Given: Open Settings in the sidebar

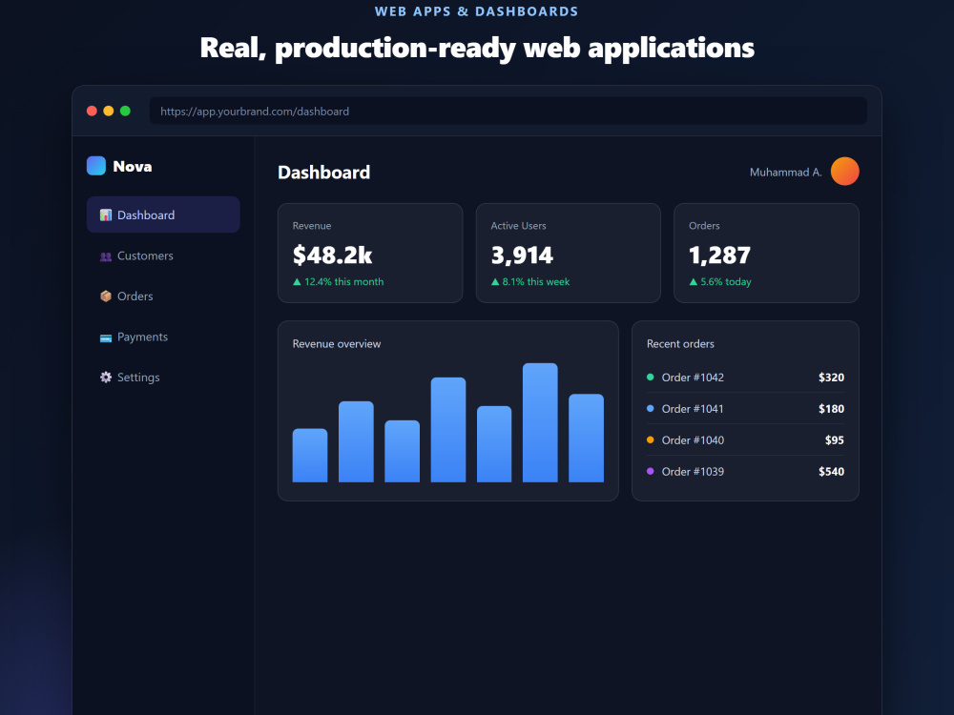Looking at the screenshot, I should pos(163,377).
